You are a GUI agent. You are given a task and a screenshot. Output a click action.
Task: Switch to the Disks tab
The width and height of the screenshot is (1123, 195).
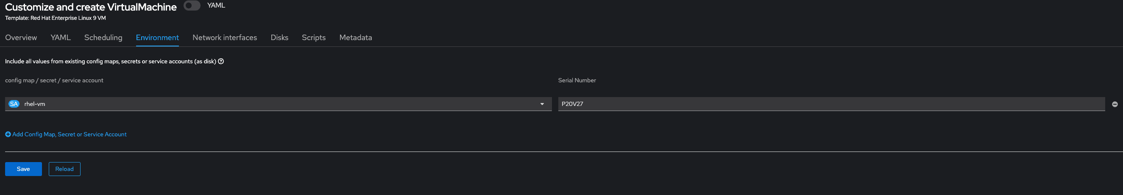(279, 38)
